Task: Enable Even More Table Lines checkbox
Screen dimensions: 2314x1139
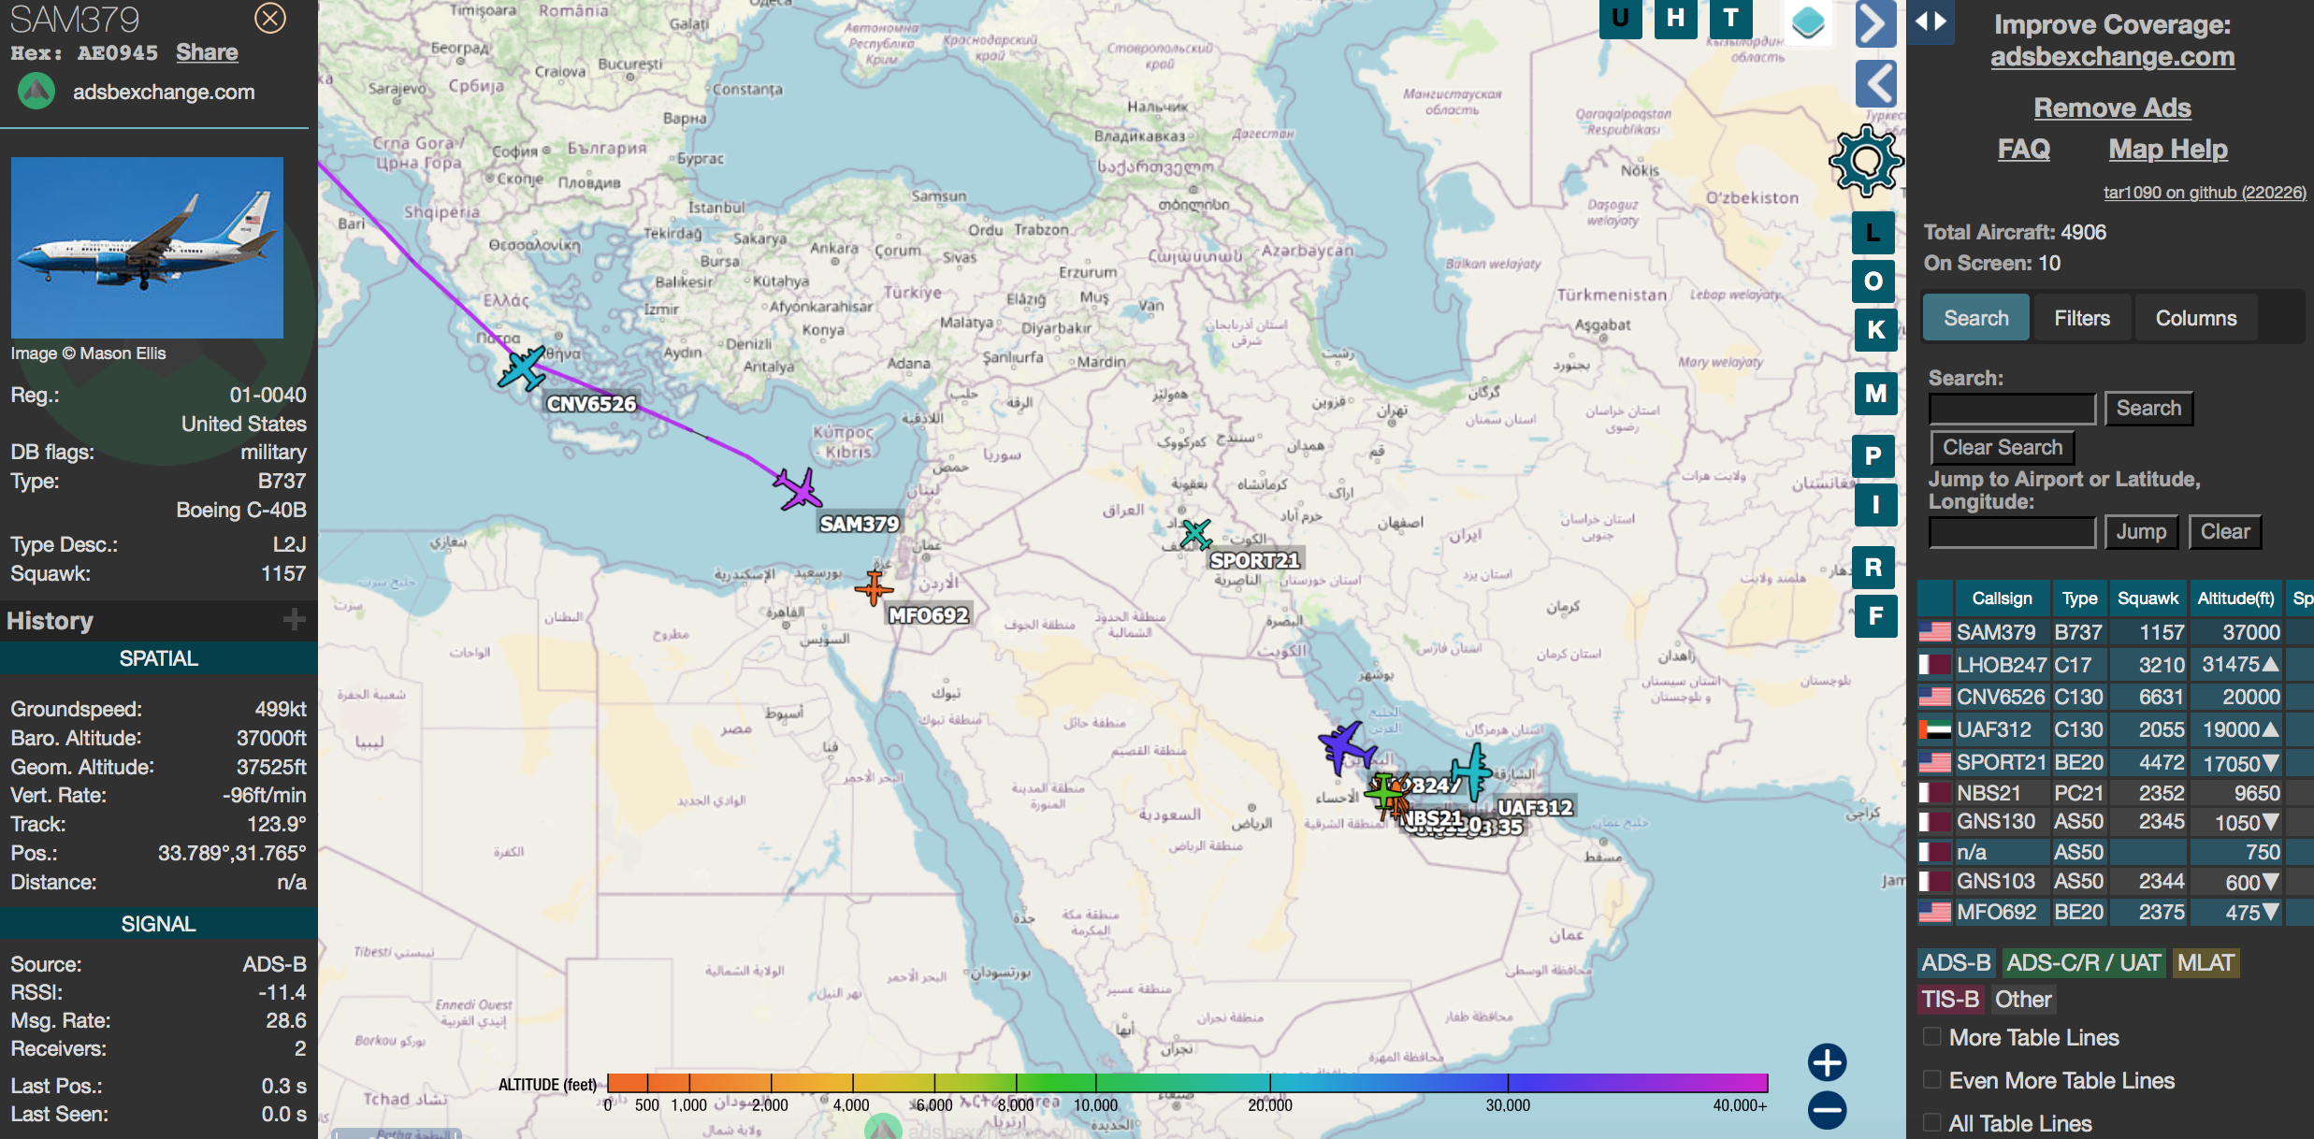Action: [x=1932, y=1079]
